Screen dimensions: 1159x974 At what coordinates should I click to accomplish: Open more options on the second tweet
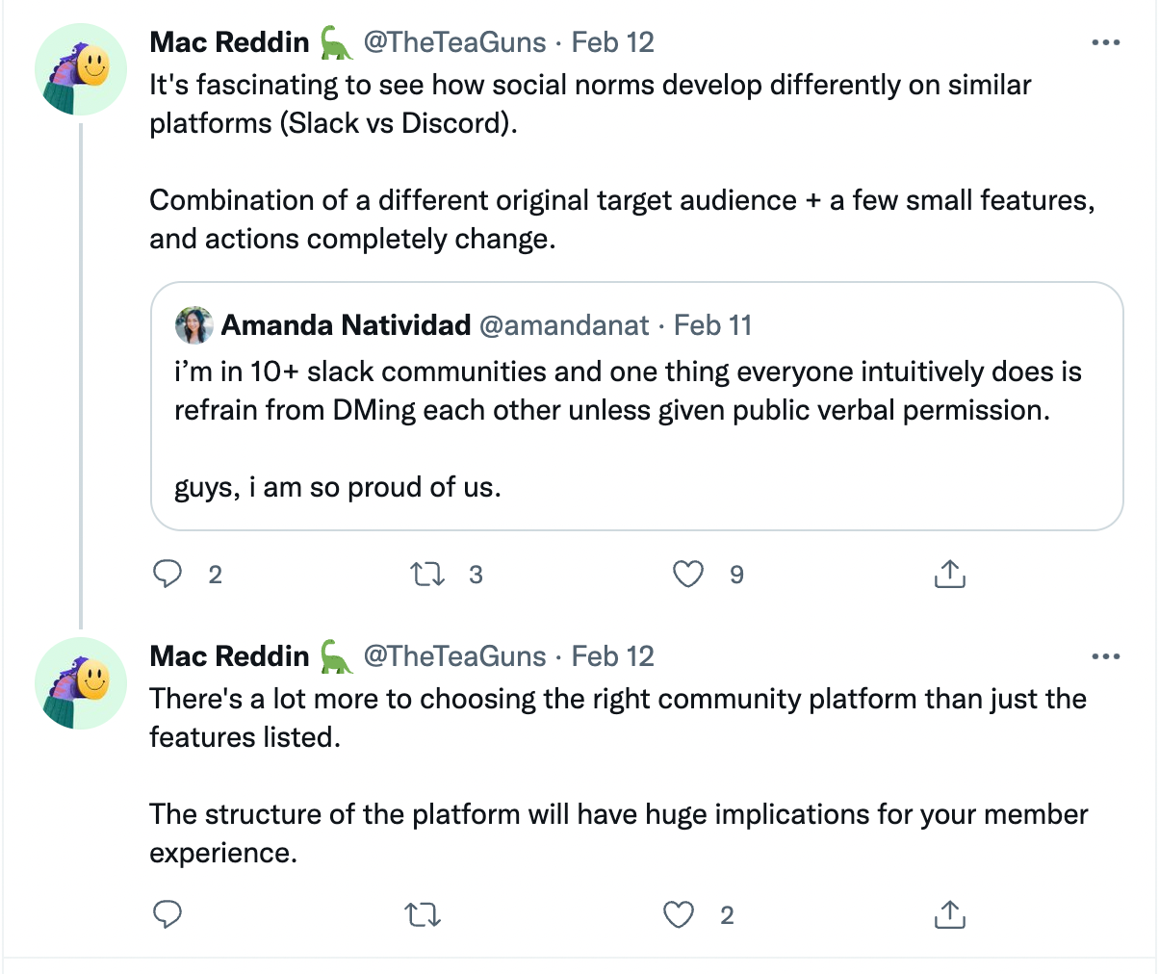coord(1105,656)
